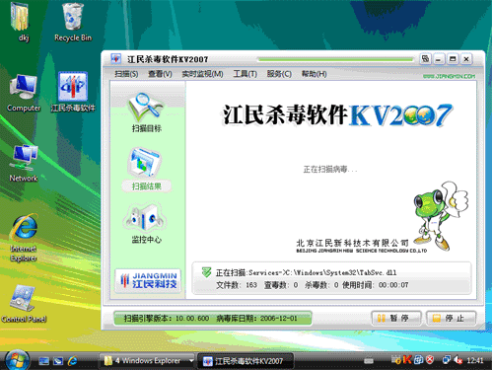Image resolution: width=493 pixels, height=370 pixels.
Task: Open the 服务(C) menu
Action: (x=279, y=74)
